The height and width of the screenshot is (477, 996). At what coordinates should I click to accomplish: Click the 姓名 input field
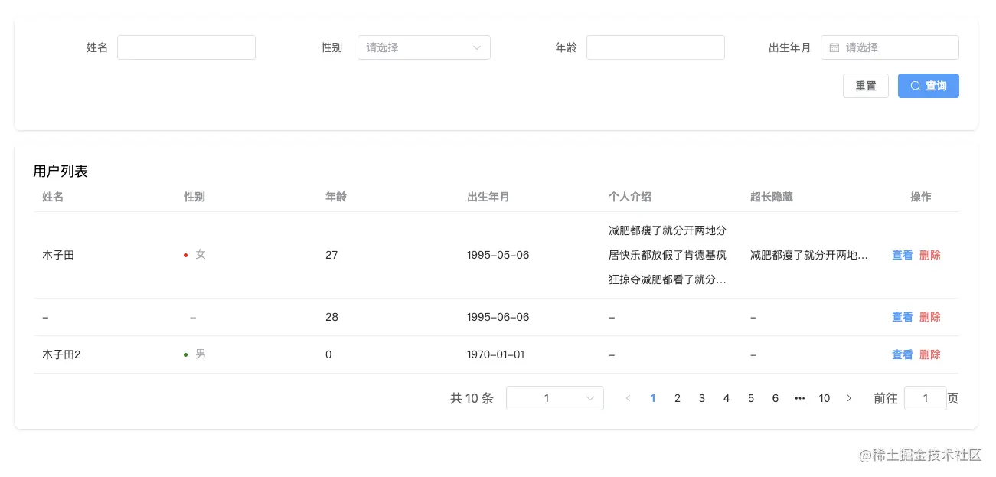pos(186,47)
